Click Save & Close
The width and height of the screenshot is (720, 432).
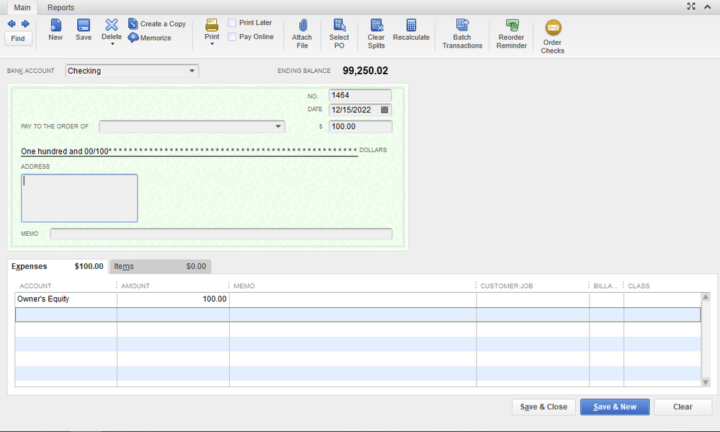[543, 407]
